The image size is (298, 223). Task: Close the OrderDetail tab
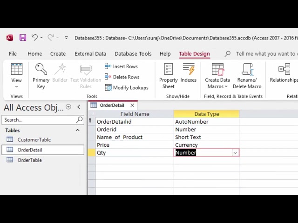(x=132, y=105)
